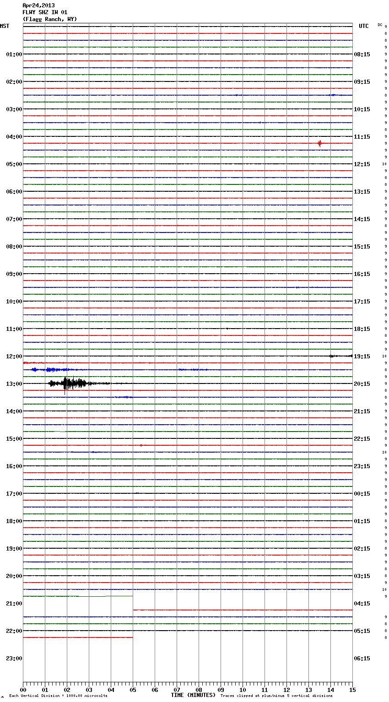Click the 20:15 UTC time label

(x=362, y=384)
